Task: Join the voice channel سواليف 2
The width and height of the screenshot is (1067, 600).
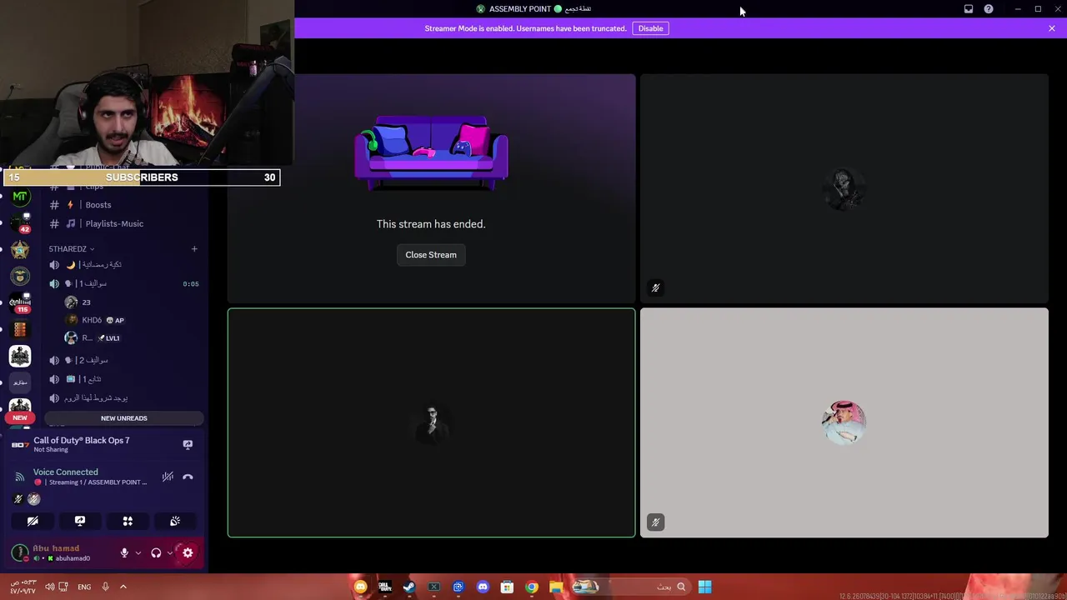Action: pos(125,360)
